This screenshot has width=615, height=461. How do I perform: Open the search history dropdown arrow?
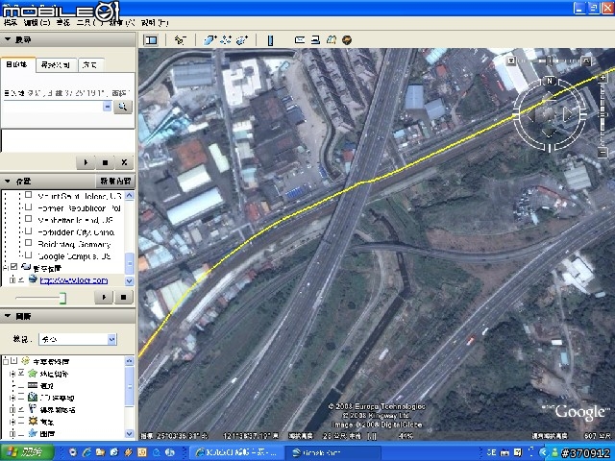(x=107, y=107)
